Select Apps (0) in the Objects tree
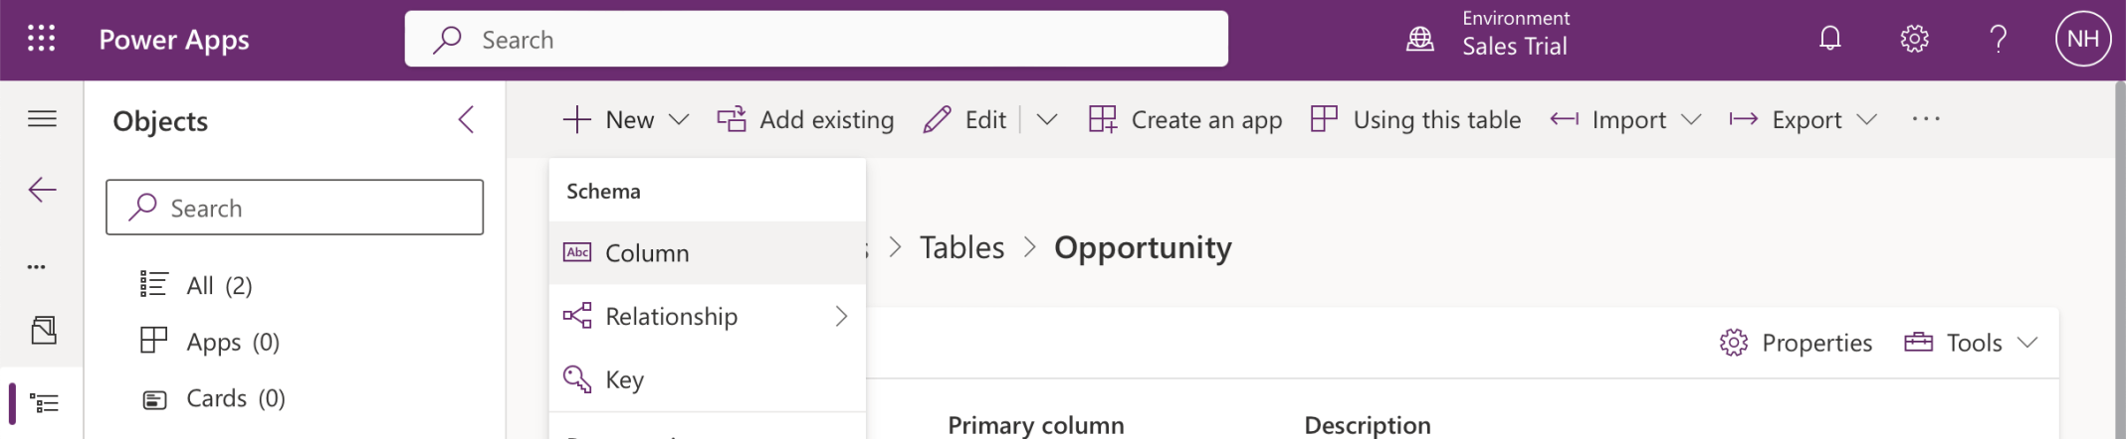Image resolution: width=2126 pixels, height=439 pixels. (x=232, y=342)
